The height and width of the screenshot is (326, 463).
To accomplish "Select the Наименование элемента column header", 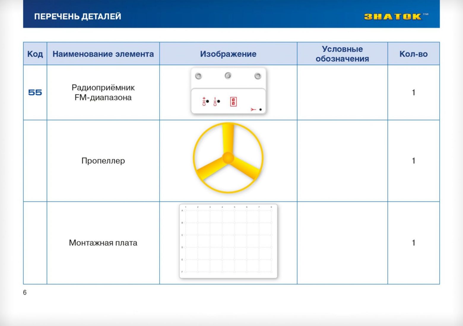I will tap(103, 54).
